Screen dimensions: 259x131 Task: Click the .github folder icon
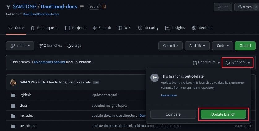[x=13, y=95]
